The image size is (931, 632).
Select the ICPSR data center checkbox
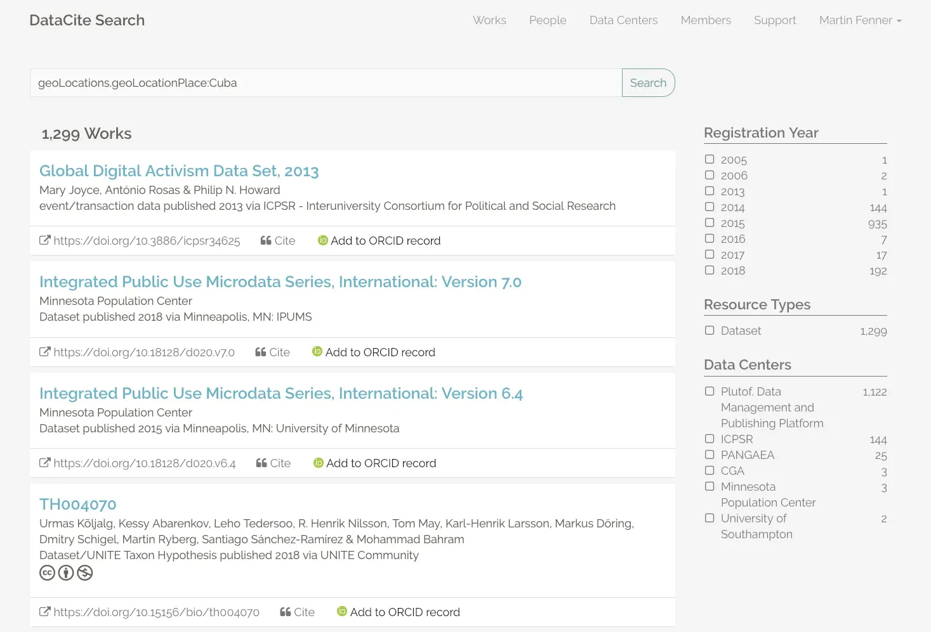pos(710,439)
